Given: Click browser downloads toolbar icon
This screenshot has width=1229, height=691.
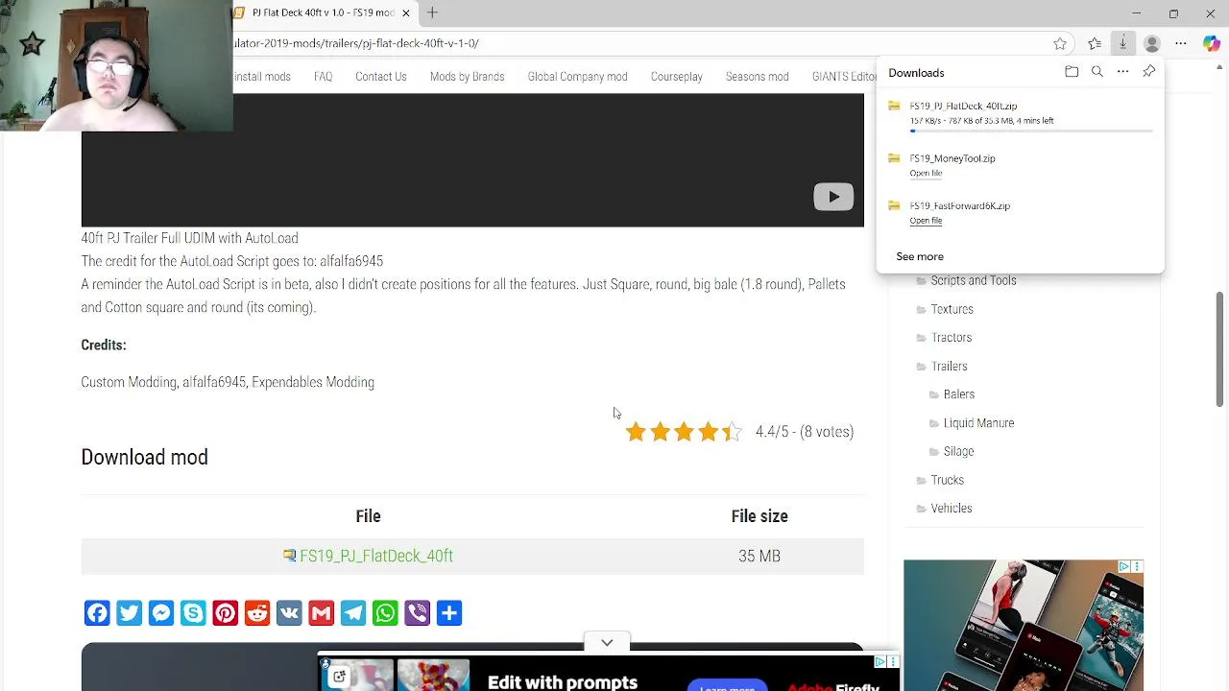Looking at the screenshot, I should 1122,43.
